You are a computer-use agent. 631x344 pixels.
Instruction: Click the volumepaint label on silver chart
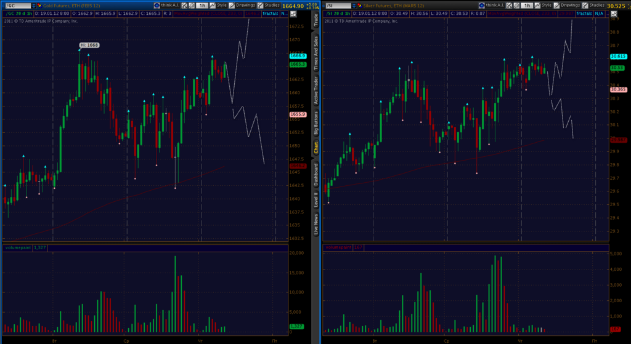(x=338, y=247)
